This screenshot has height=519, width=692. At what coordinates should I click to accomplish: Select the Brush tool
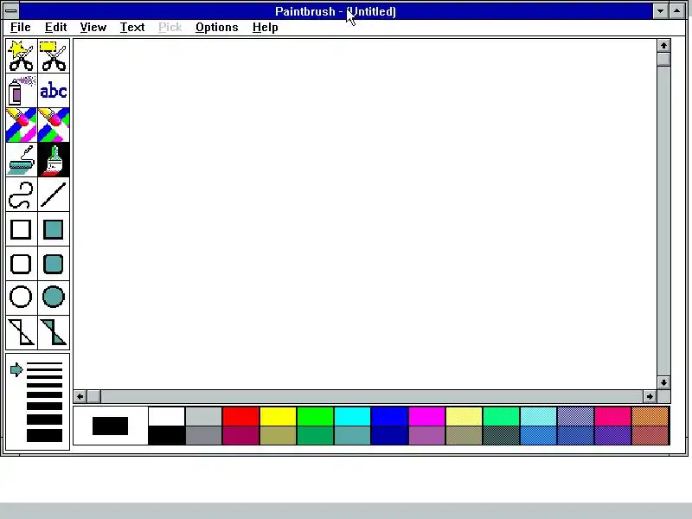[54, 160]
